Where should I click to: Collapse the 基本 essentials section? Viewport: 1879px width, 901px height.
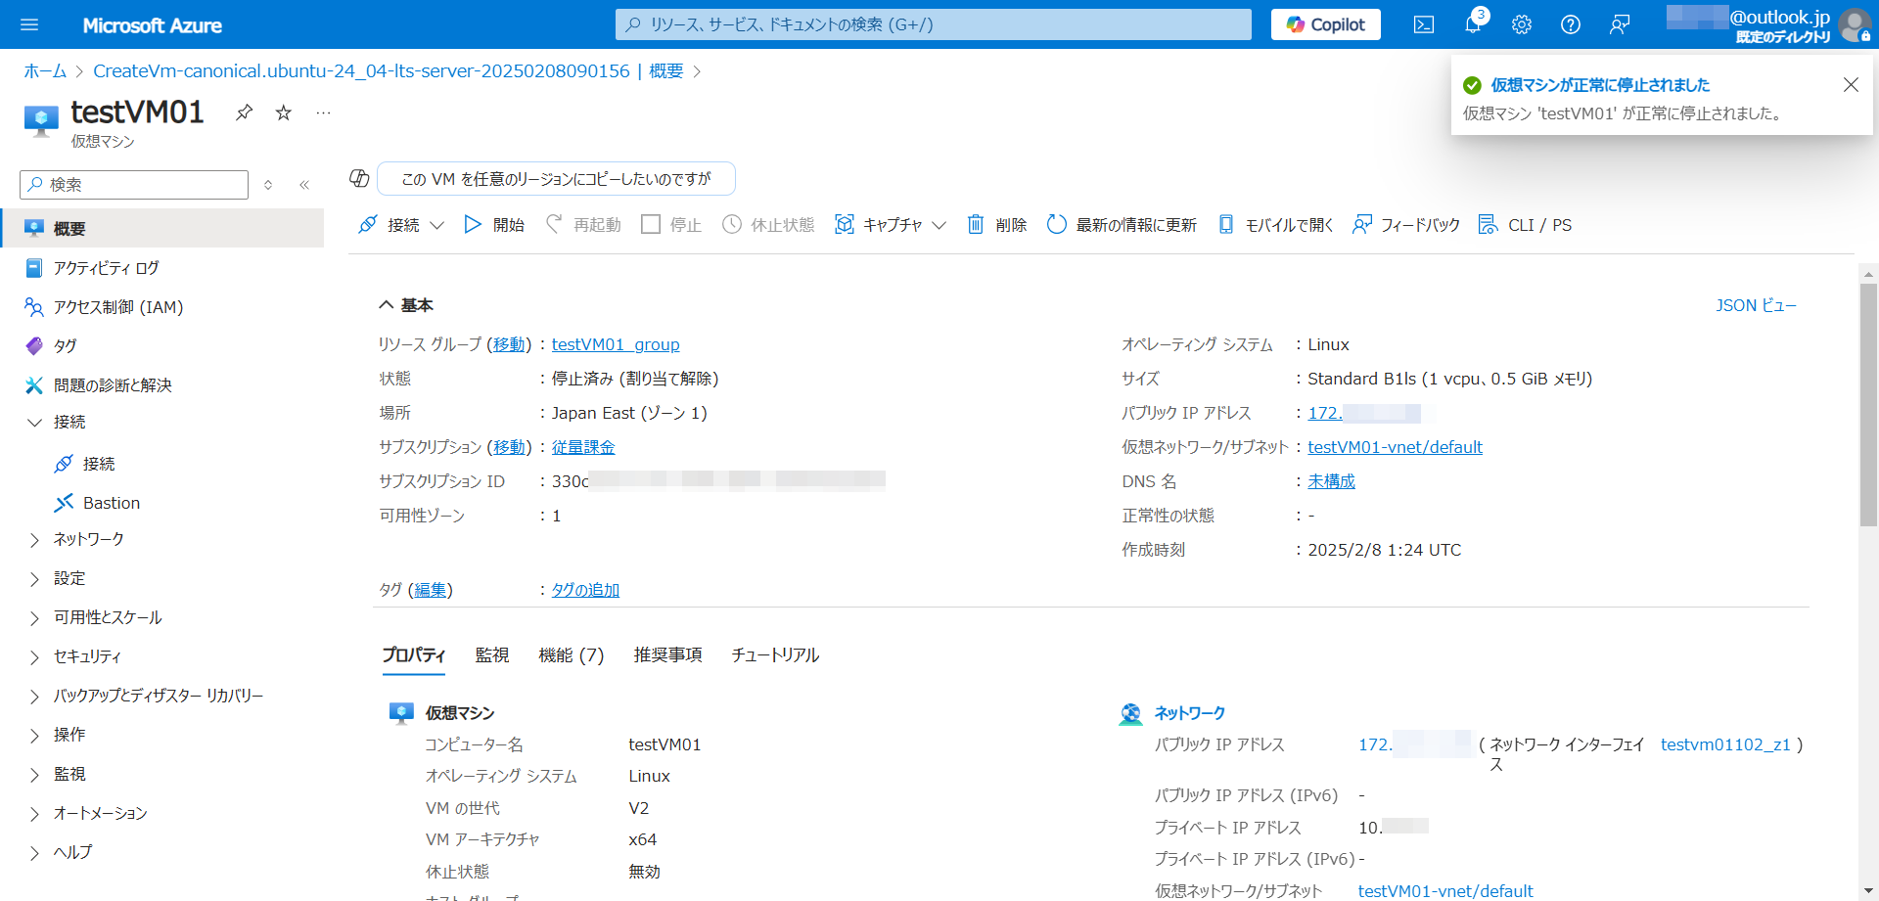click(x=387, y=305)
